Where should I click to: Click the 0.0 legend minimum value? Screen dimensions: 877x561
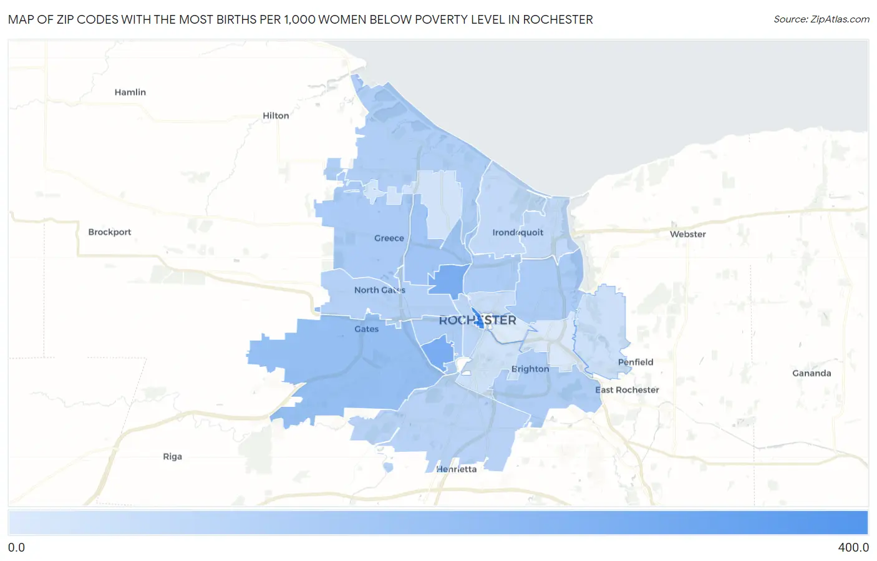pos(16,547)
